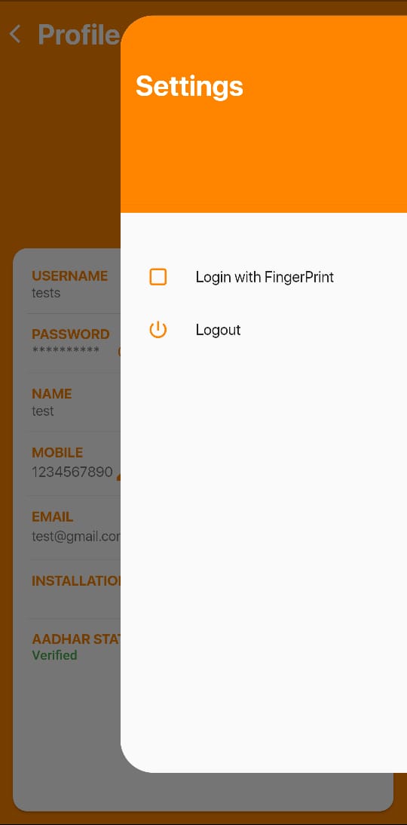The height and width of the screenshot is (825, 407).
Task: Select the Login with FingerPrint label
Action: [265, 277]
